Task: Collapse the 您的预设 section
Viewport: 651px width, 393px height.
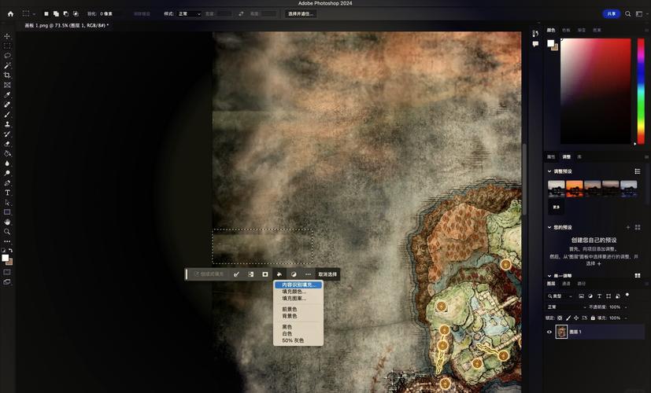Action: coord(549,227)
